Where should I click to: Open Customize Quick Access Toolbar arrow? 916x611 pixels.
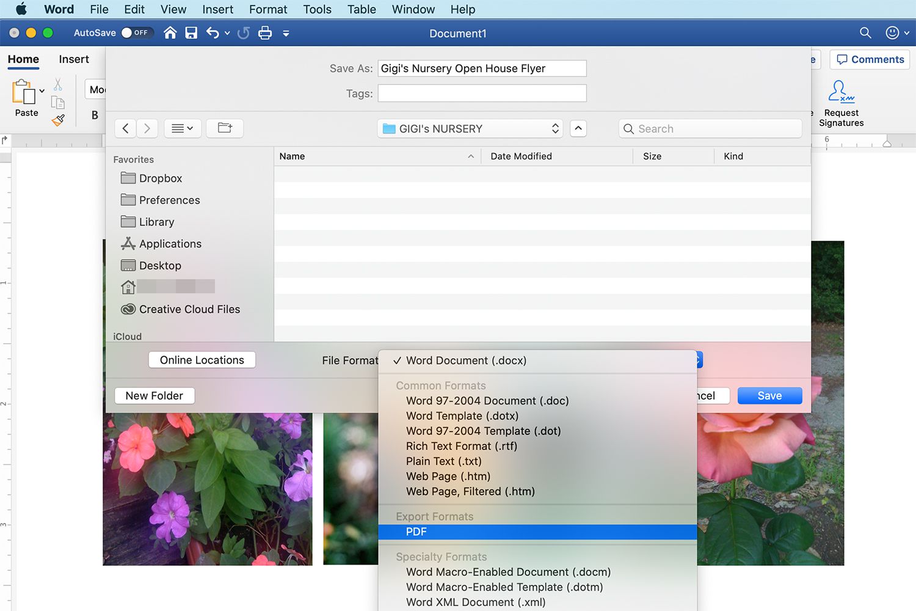(x=286, y=34)
